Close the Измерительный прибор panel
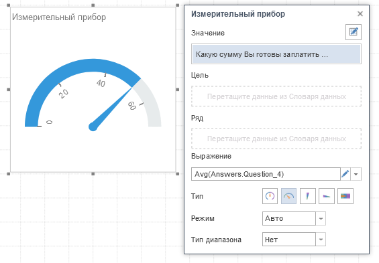 pos(360,14)
